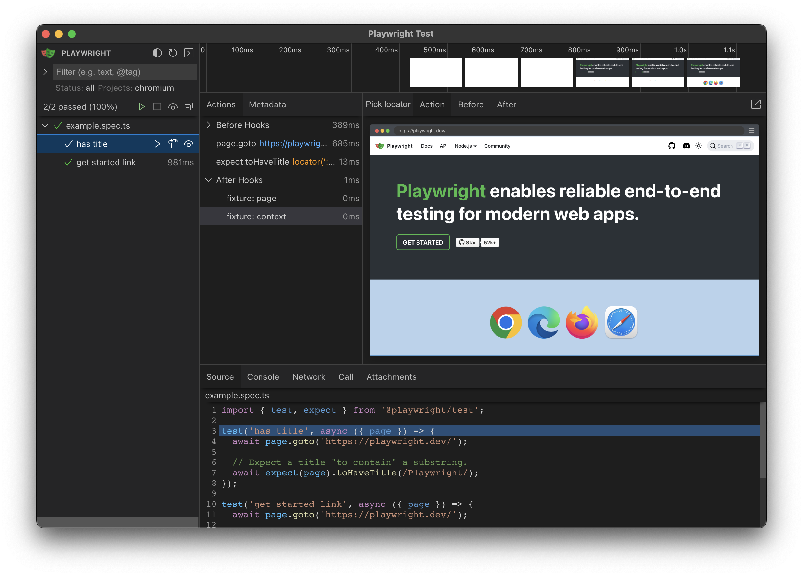This screenshot has width=803, height=576.
Task: Toggle the sun light/dark mode icon
Action: point(699,146)
